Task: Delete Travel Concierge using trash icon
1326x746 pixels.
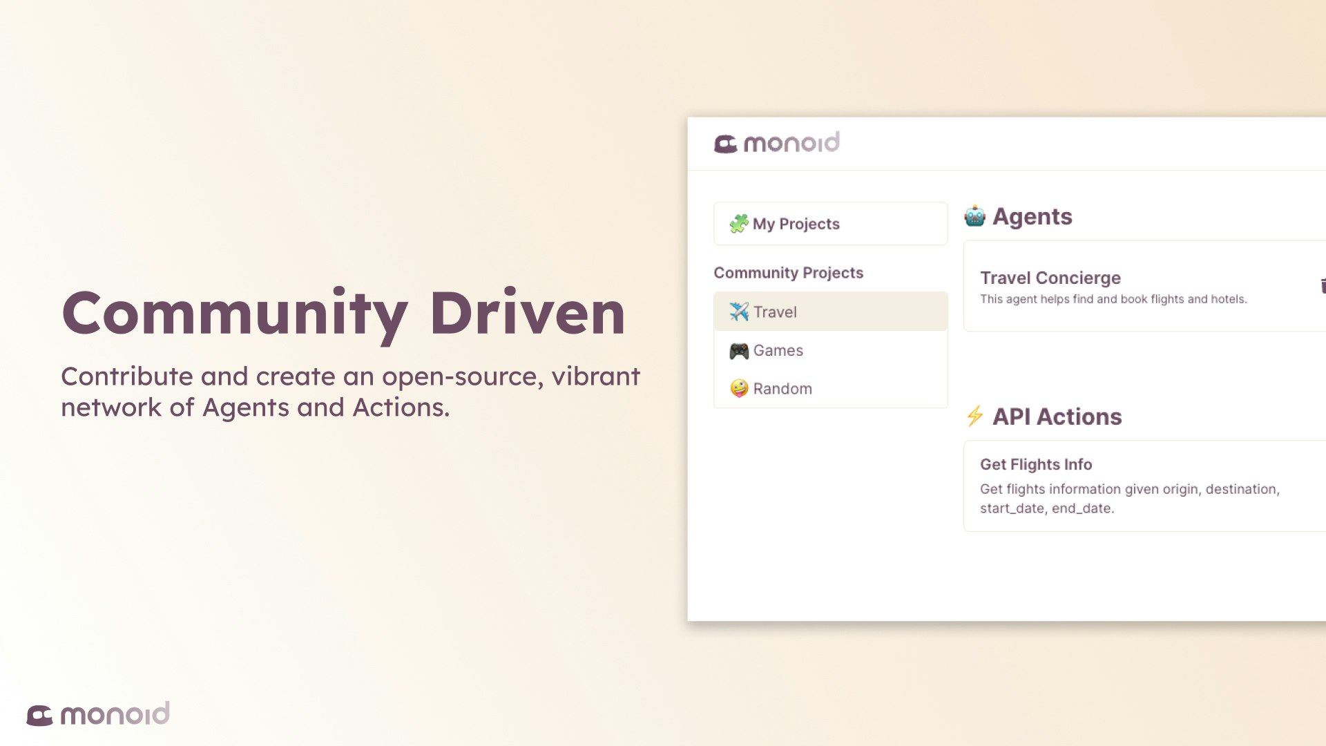Action: click(x=1322, y=286)
